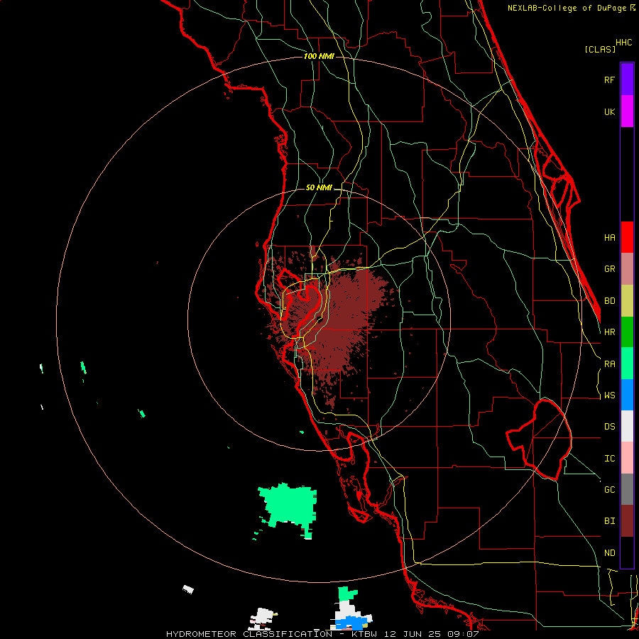
Task: Click the 50 NMI range ring label
Action: (319, 187)
